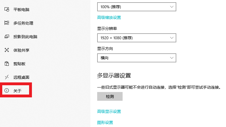The image size is (226, 127).
Task: Switch to the 体验共享 section
Action: [x=21, y=50]
